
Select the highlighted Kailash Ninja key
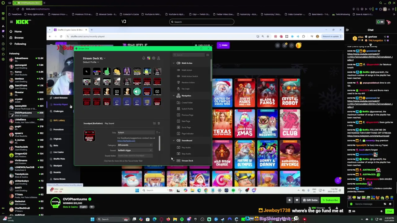147,92
